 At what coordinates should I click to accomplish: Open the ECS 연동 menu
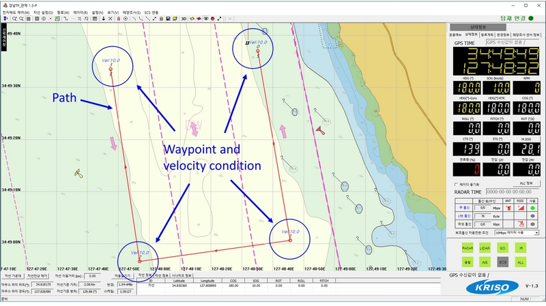[x=152, y=12]
